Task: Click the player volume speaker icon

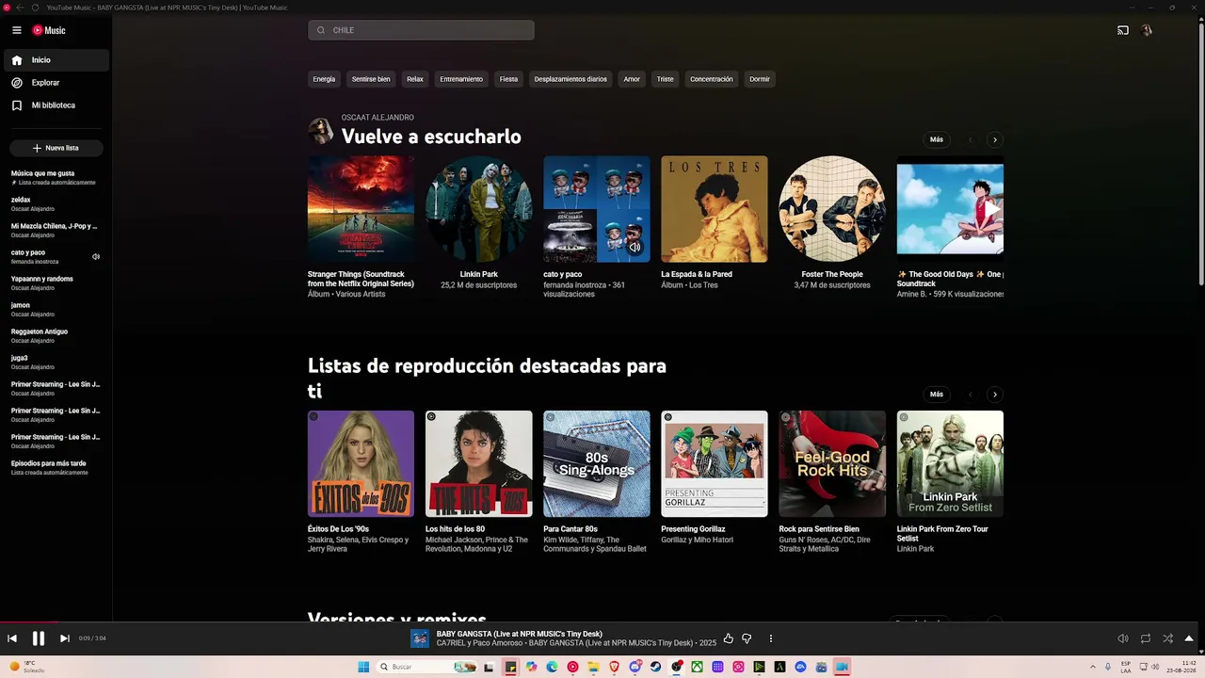Action: tap(1123, 638)
